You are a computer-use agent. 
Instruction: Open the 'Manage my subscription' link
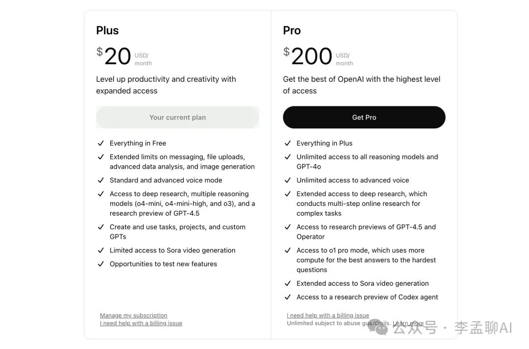pos(134,316)
